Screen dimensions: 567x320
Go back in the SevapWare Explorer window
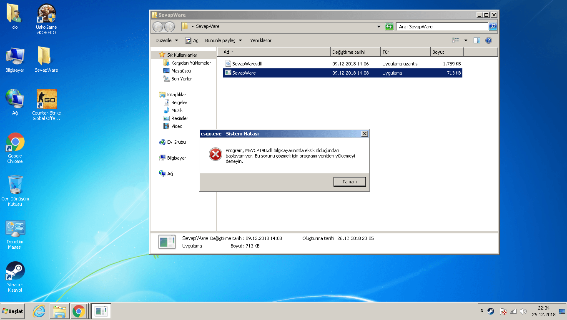point(158,27)
